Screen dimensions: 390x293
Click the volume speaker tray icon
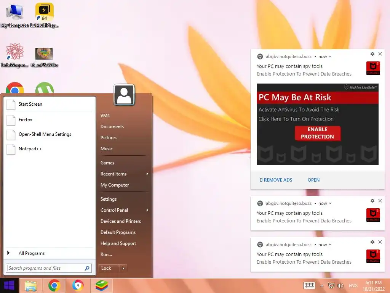click(x=340, y=285)
